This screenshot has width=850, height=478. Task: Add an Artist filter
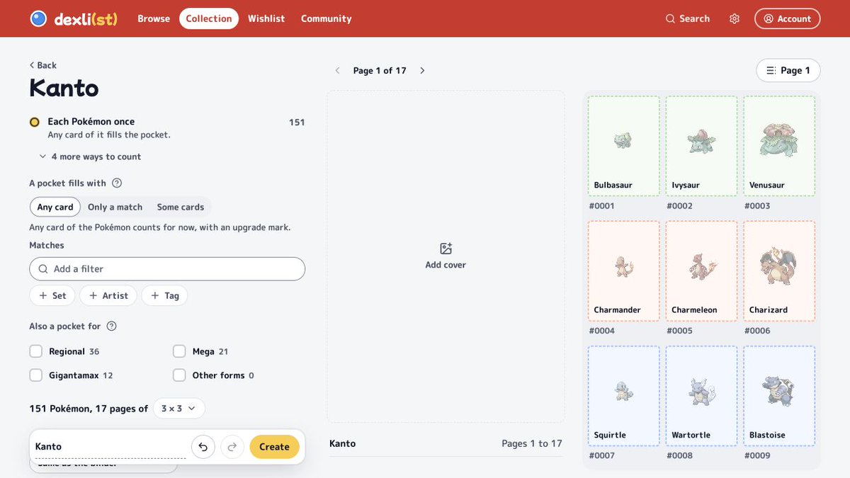click(x=108, y=295)
